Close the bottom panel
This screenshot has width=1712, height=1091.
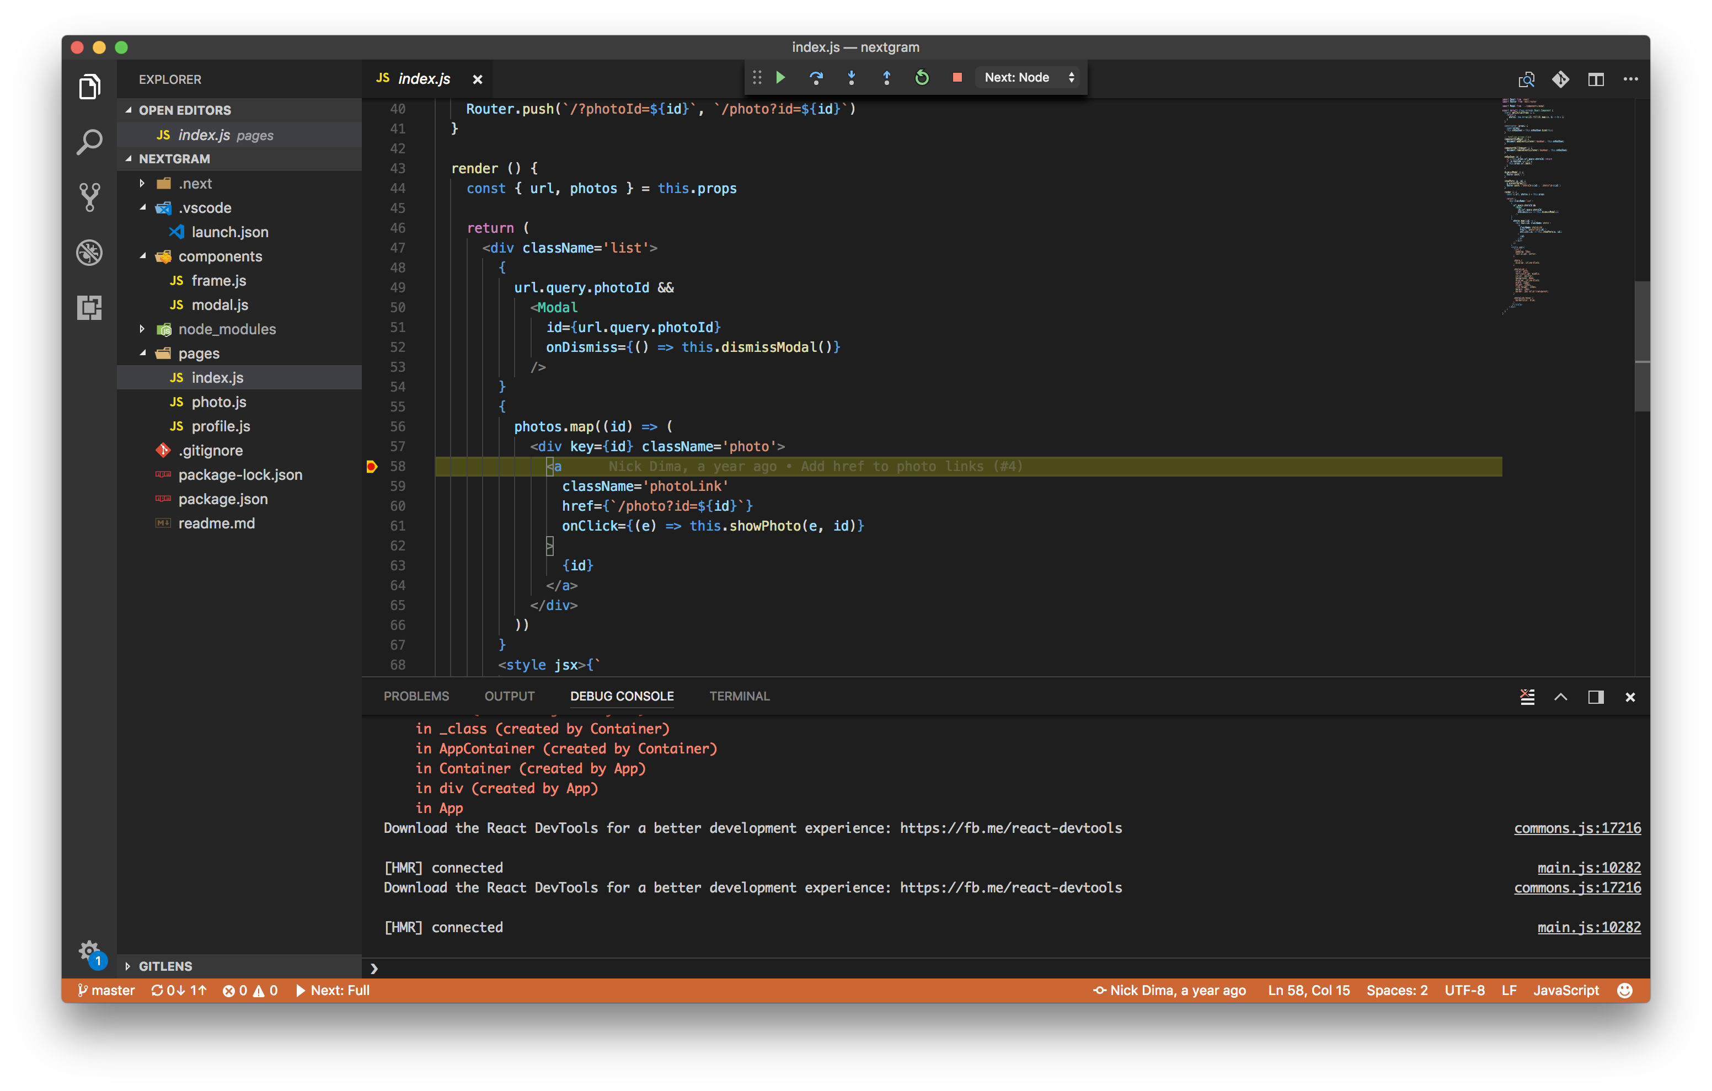(1630, 697)
